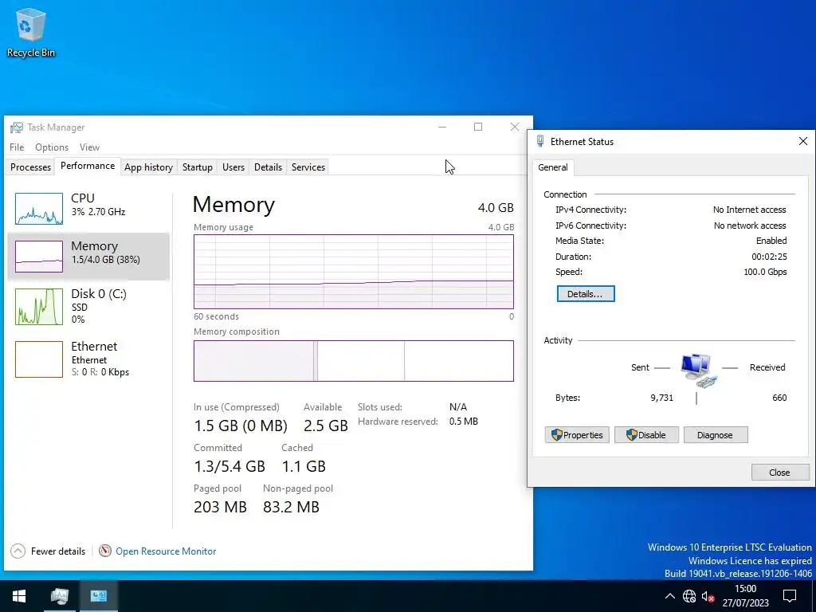Image resolution: width=816 pixels, height=612 pixels.
Task: Open the Options menu in Task Manager
Action: 52,147
